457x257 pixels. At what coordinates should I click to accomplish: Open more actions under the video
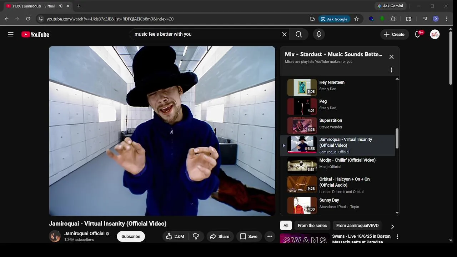pos(270,236)
